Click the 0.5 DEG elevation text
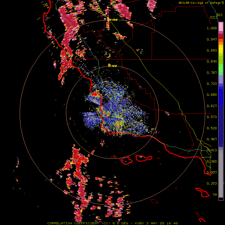 tap(120, 223)
